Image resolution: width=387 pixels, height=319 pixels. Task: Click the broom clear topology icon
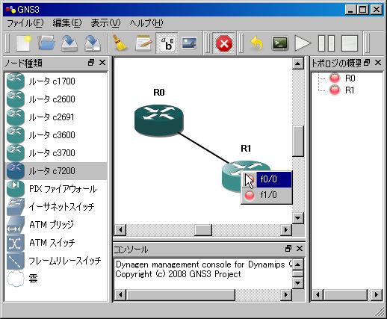(120, 43)
